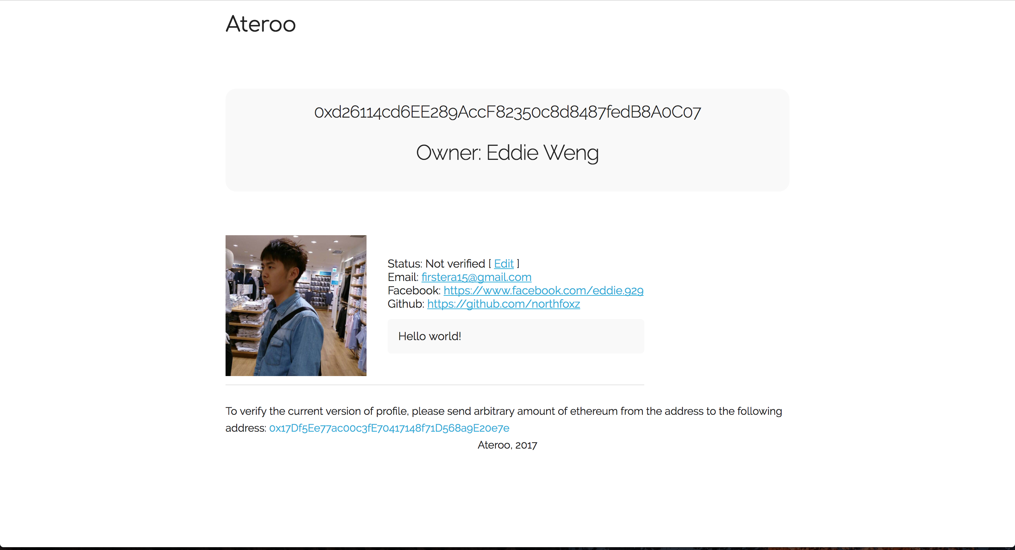
Task: Click the firstera15@gmail.com email link
Action: (x=476, y=277)
